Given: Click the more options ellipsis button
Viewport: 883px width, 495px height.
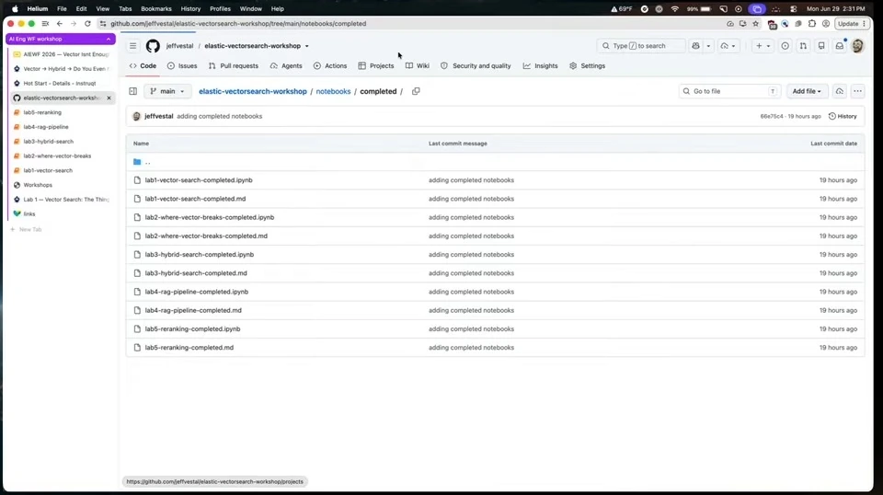Looking at the screenshot, I should click(x=857, y=91).
